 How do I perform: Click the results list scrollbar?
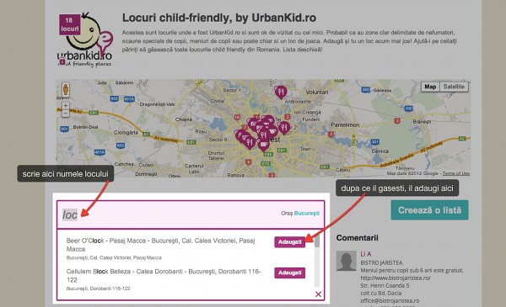point(317,261)
